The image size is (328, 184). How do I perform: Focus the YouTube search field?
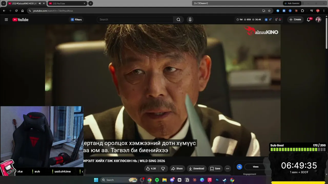coord(135,20)
